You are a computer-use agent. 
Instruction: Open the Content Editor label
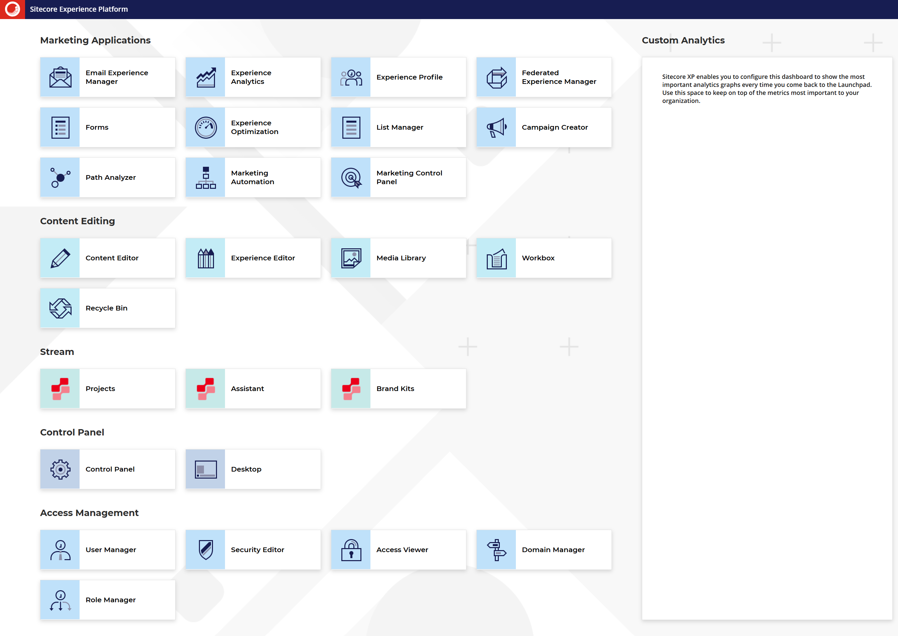pyautogui.click(x=112, y=258)
